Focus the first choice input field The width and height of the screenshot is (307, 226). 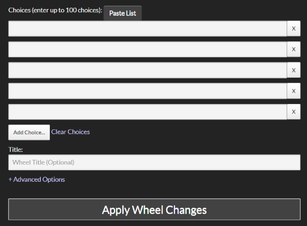[x=147, y=28]
